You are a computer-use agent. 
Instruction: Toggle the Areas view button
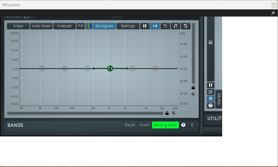point(18,26)
